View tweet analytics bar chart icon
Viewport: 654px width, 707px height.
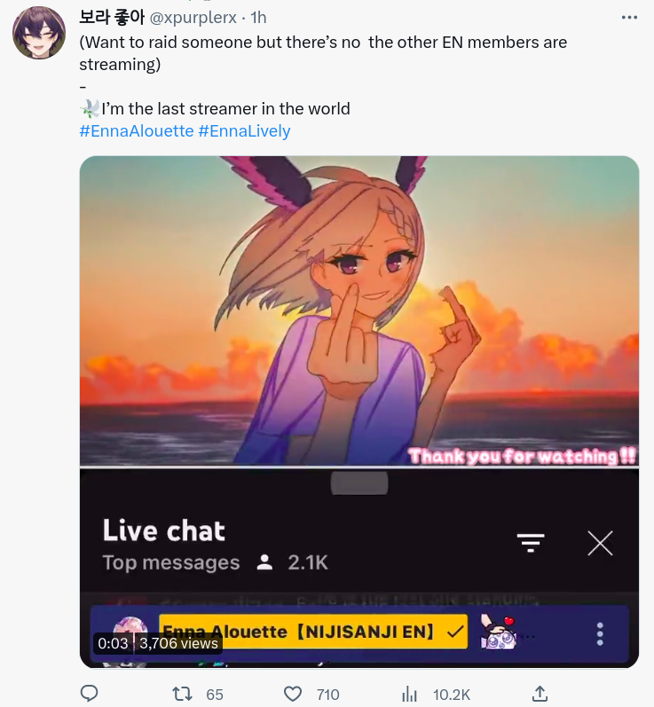point(409,694)
